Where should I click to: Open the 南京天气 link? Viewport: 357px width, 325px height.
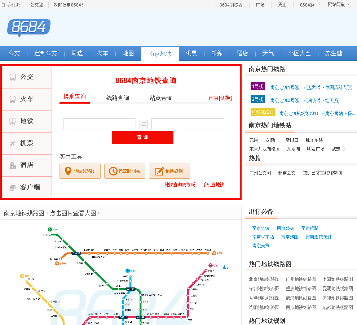pyautogui.click(x=261, y=246)
